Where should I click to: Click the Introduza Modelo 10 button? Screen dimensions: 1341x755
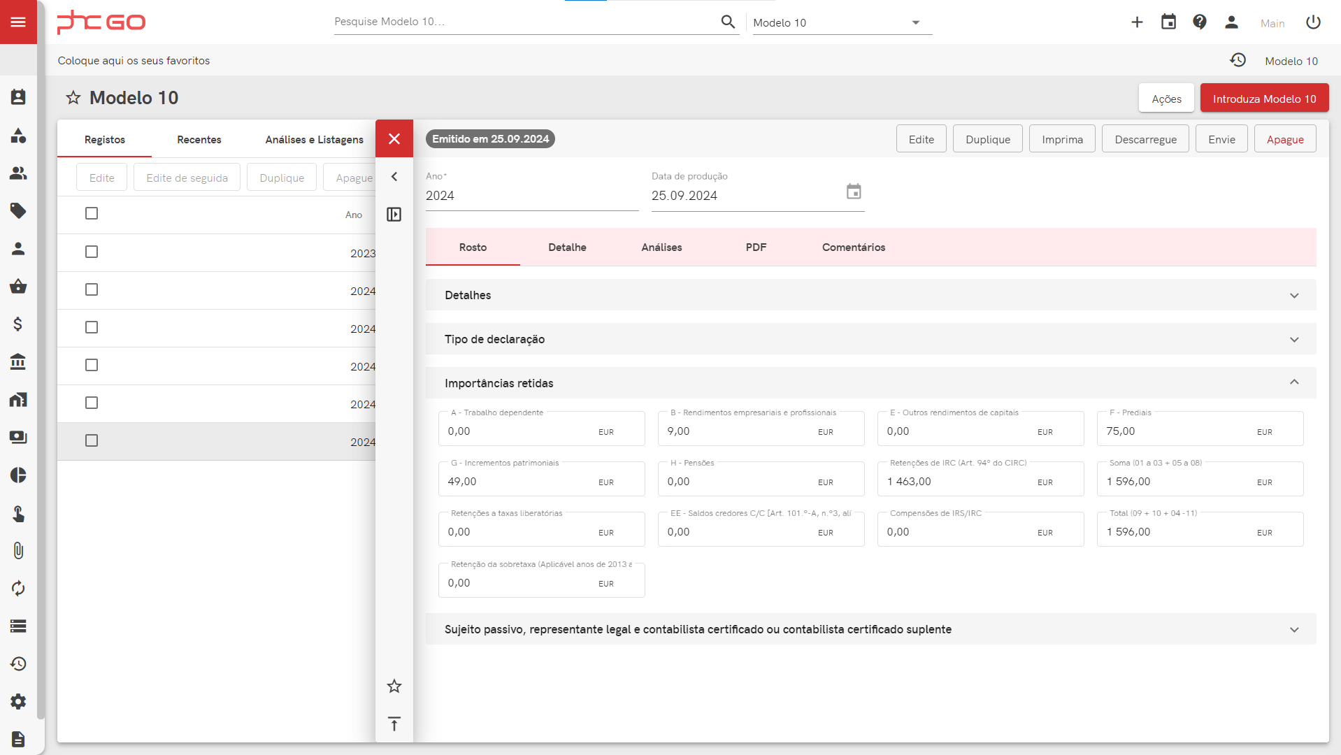(1264, 99)
